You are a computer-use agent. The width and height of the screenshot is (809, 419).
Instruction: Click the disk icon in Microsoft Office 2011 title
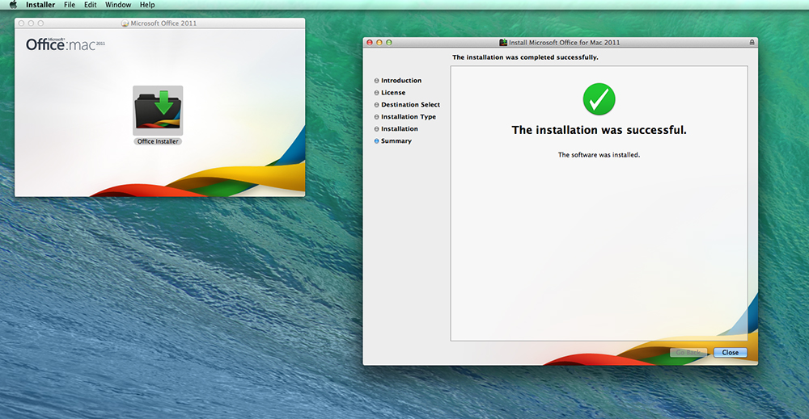point(125,23)
